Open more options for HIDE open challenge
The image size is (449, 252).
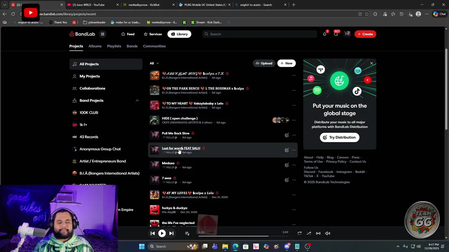coord(294,120)
